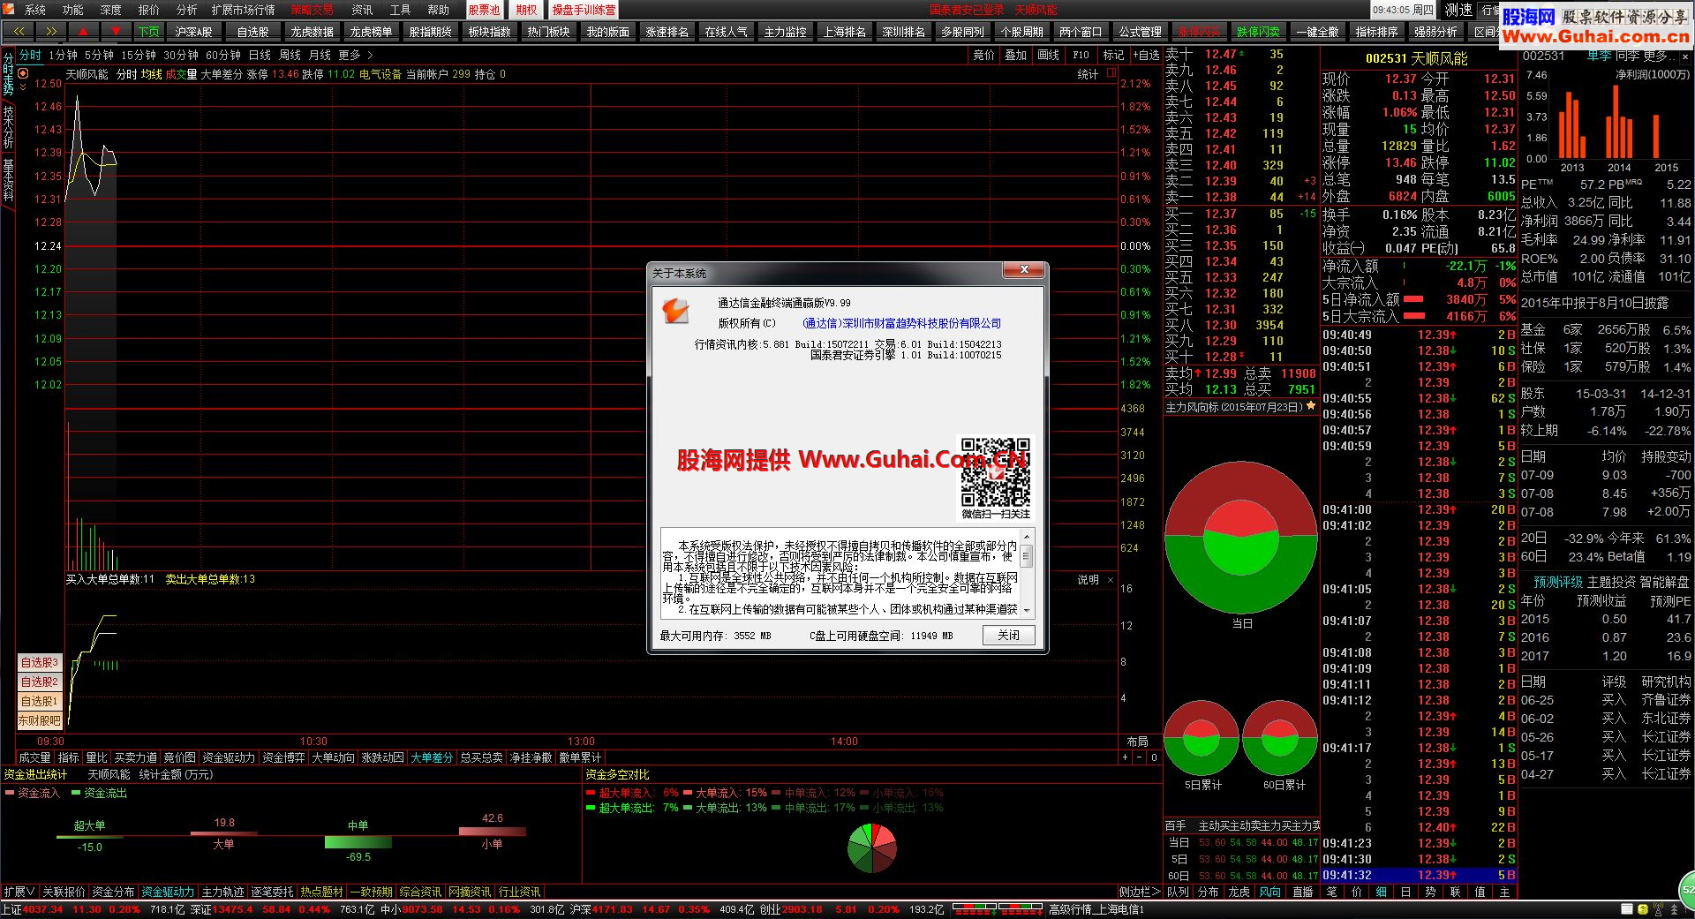The width and height of the screenshot is (1695, 919).
Task: Open the 功能 menu
Action: 73,10
